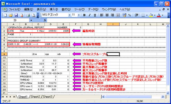Viewport: 171px width, 104px height.
Task: Select the THREAD label cell
Action: 26,80
